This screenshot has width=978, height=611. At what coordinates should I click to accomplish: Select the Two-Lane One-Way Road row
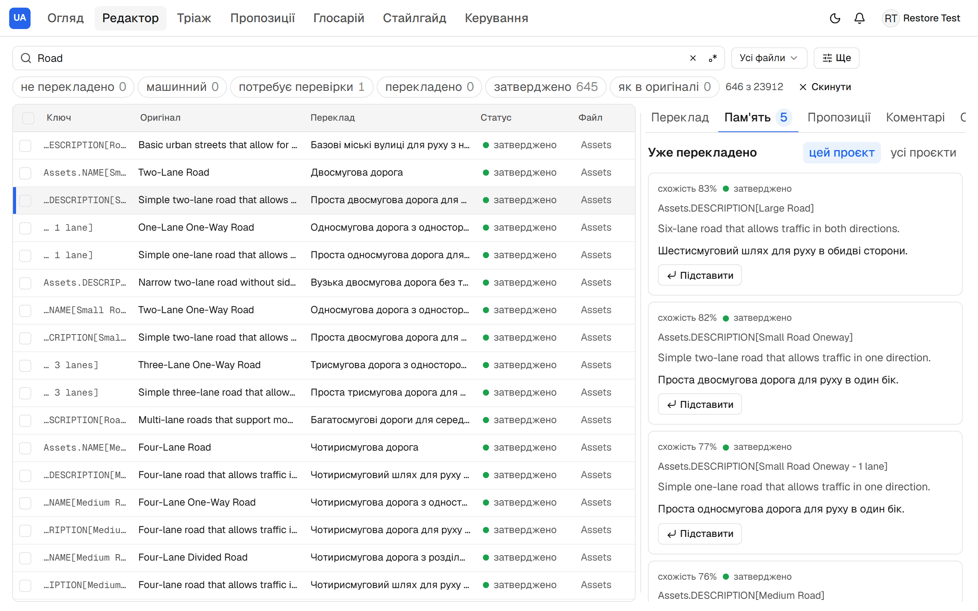pos(324,310)
